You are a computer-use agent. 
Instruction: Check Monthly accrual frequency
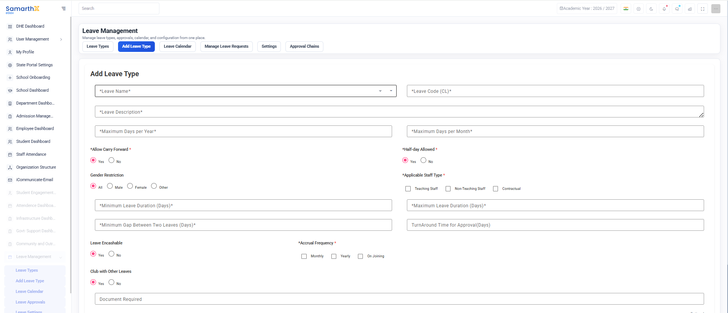click(304, 257)
